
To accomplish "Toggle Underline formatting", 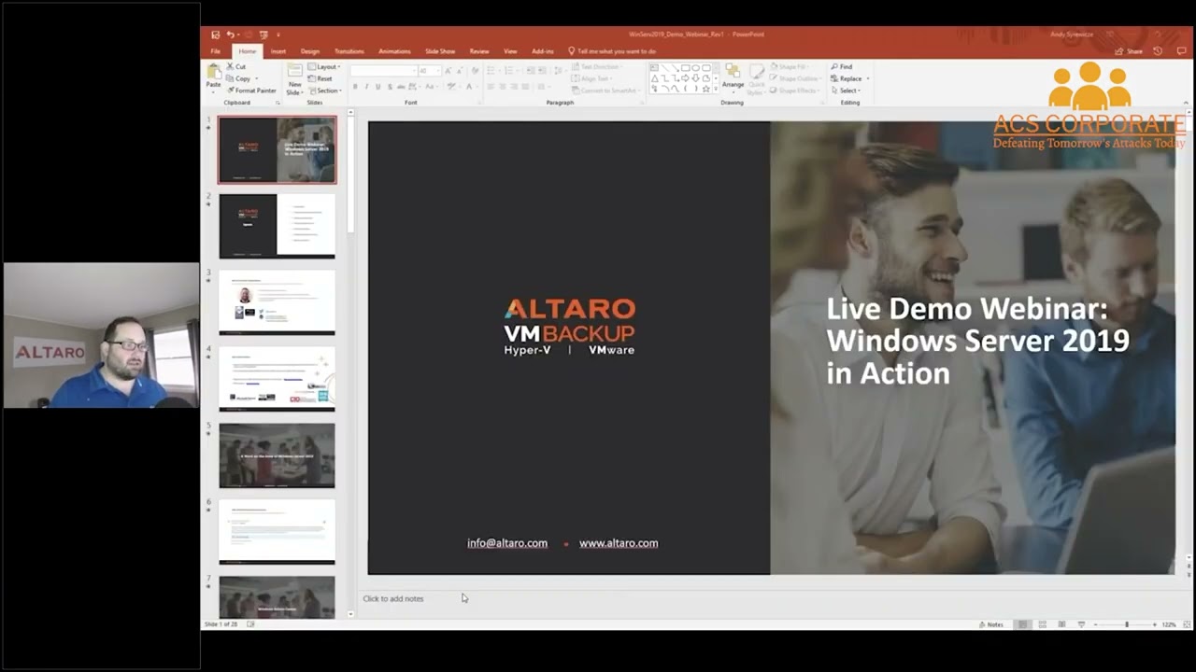I will [377, 87].
